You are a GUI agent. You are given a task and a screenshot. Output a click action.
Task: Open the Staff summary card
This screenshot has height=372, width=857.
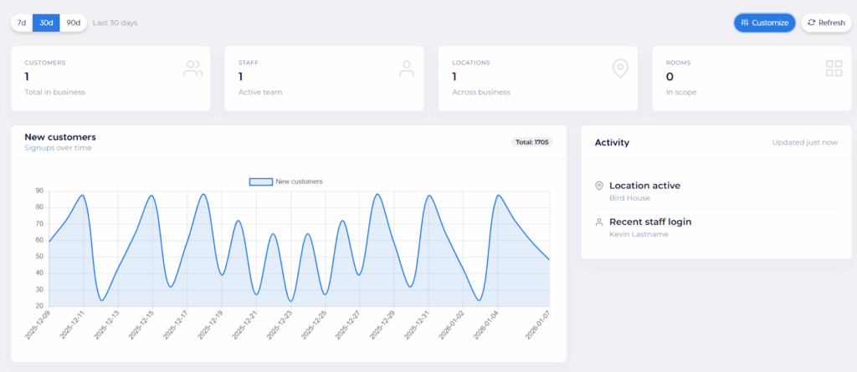coord(324,78)
